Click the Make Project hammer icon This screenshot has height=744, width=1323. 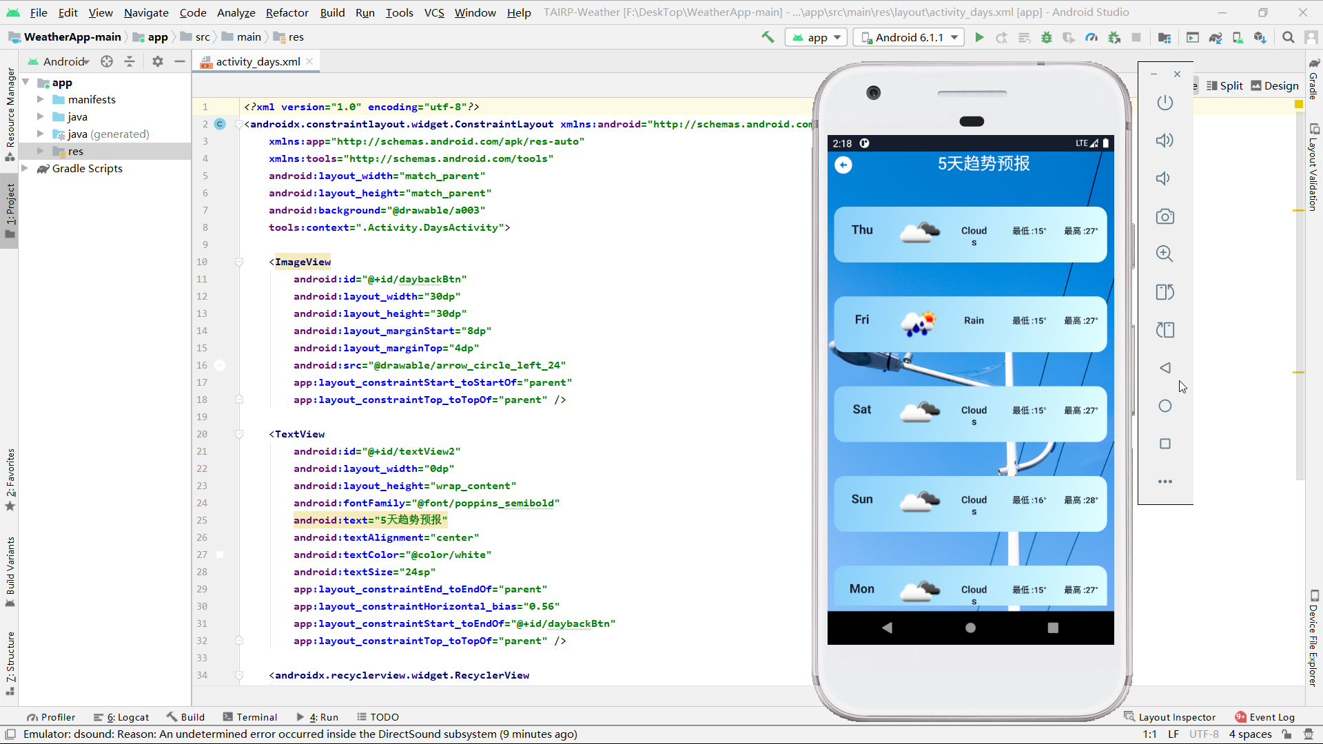point(768,37)
